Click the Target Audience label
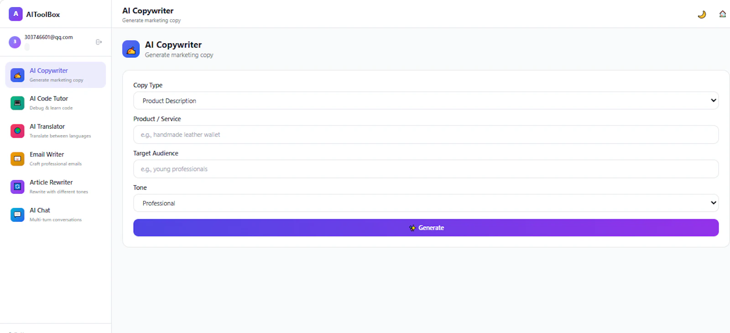 point(156,153)
